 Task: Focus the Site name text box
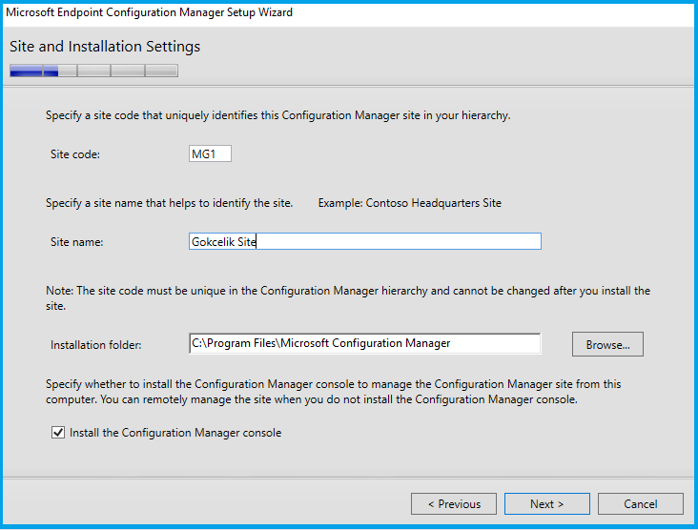pos(365,242)
